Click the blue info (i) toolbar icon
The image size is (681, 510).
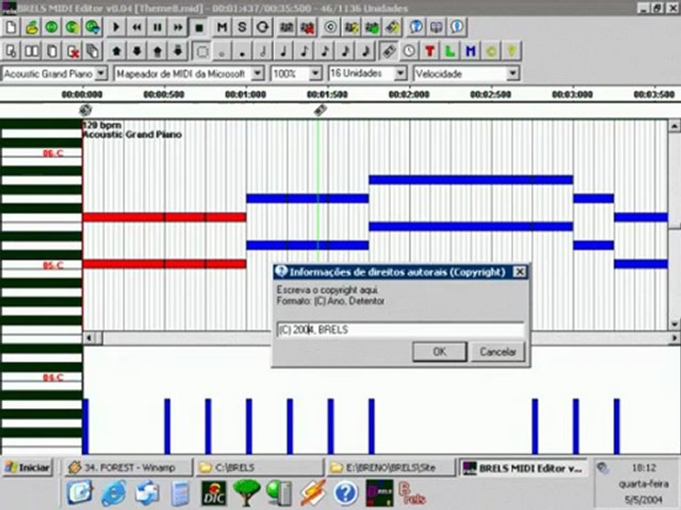[456, 28]
